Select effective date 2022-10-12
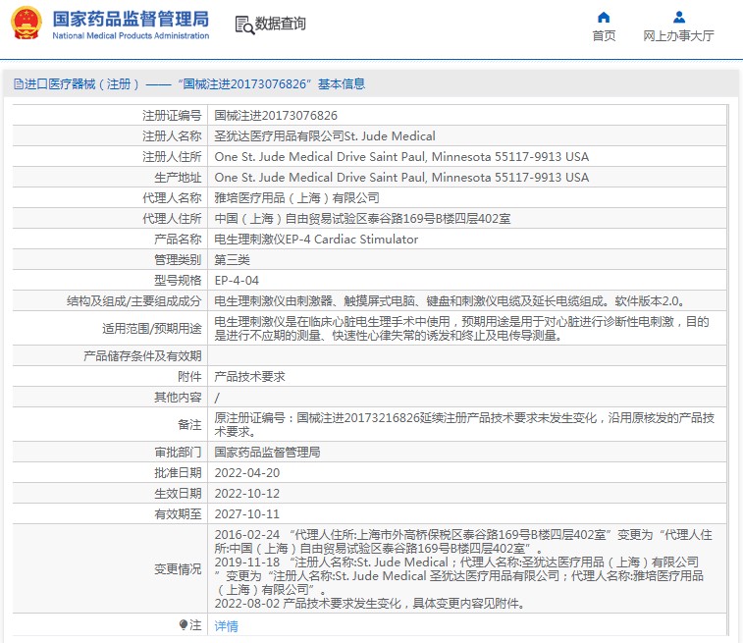 247,494
